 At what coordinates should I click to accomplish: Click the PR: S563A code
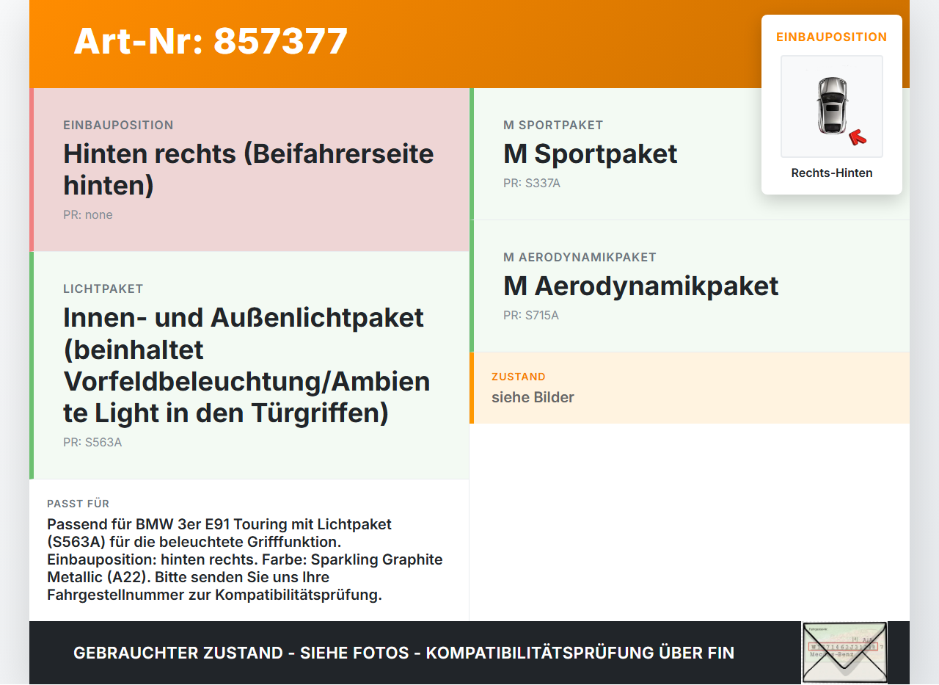tap(92, 443)
